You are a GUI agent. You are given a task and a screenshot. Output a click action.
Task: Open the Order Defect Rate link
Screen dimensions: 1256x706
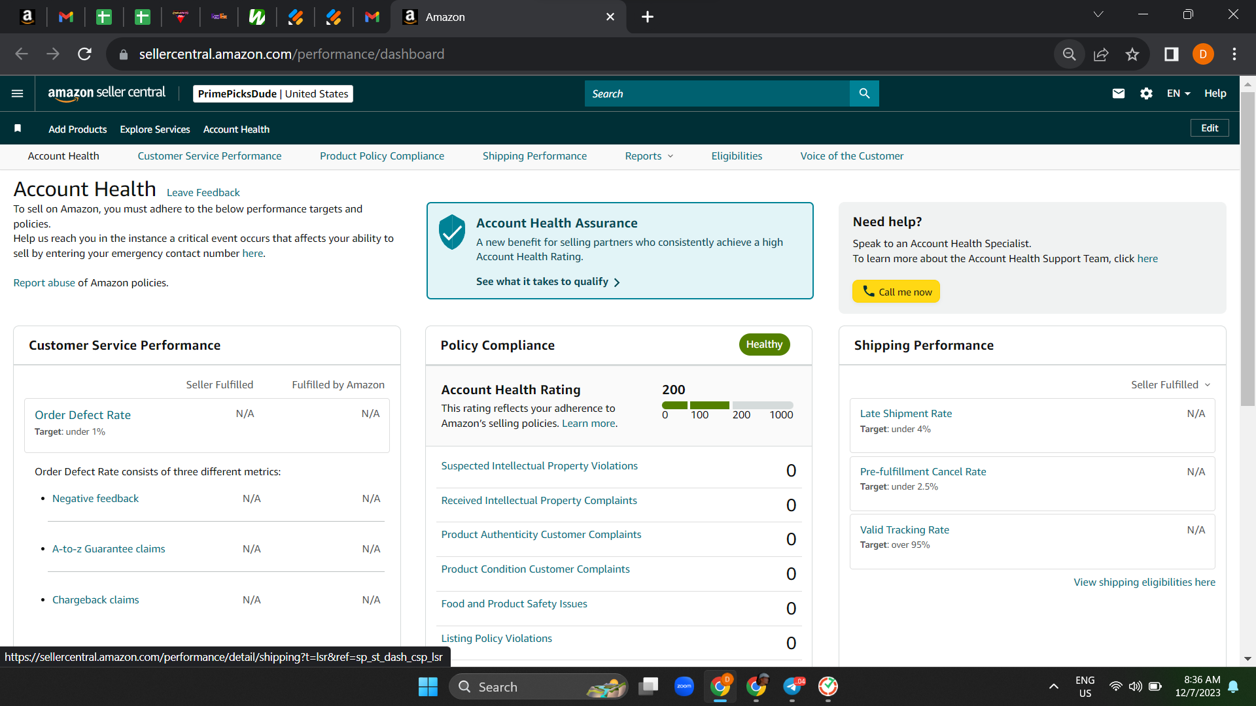[82, 415]
